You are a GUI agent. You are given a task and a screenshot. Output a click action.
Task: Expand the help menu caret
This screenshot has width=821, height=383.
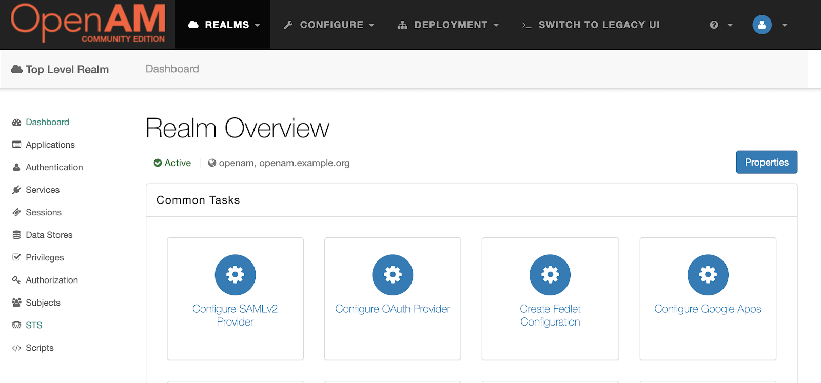[730, 25]
